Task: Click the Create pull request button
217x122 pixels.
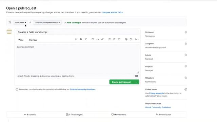Action: (121, 82)
